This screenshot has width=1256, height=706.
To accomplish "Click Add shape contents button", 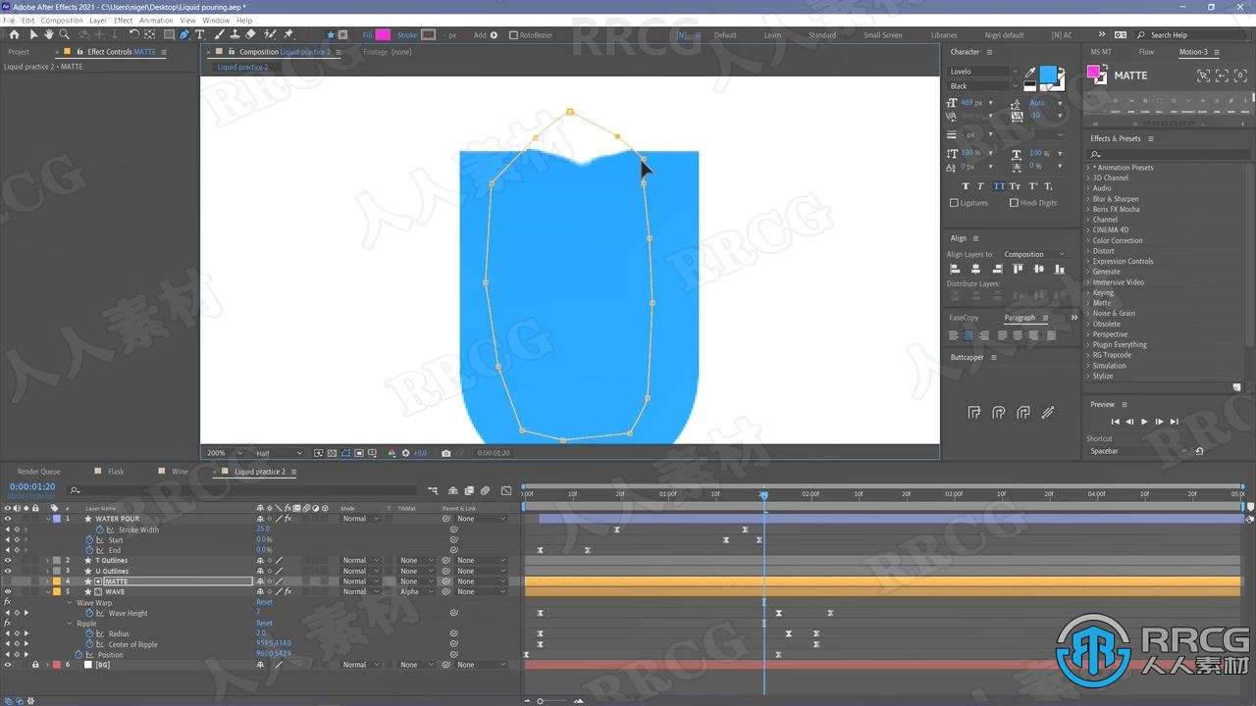I will tap(494, 34).
